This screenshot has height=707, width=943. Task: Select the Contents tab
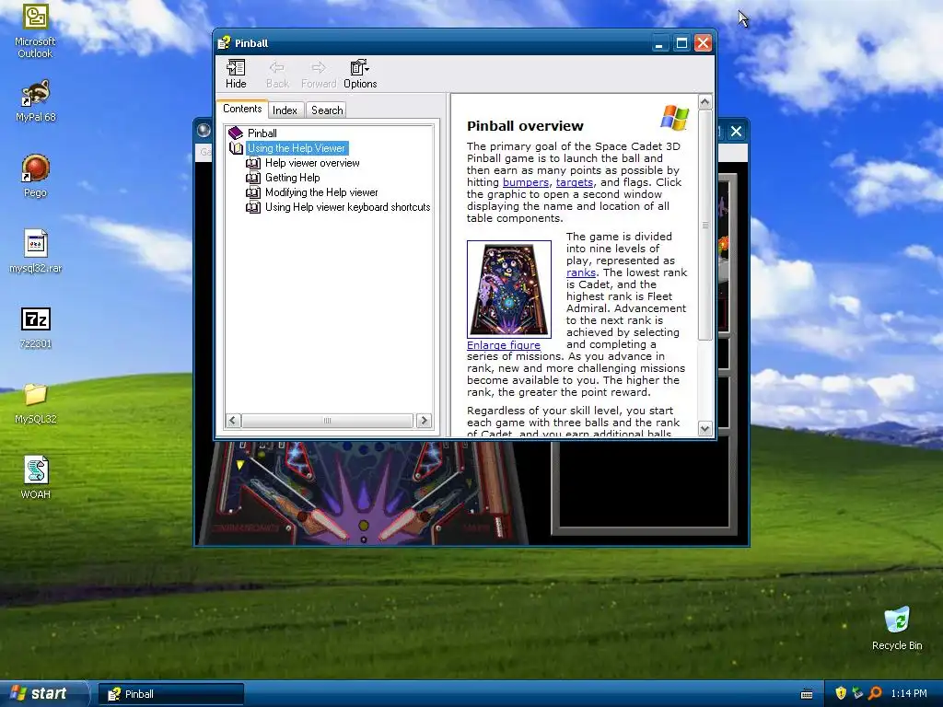[242, 109]
